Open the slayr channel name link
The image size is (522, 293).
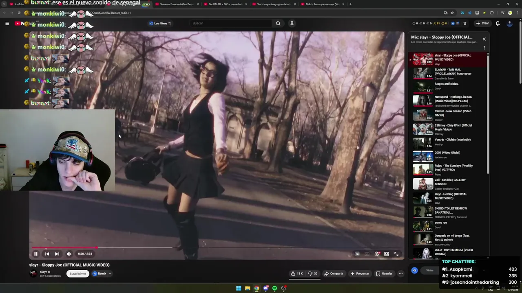(x=43, y=272)
